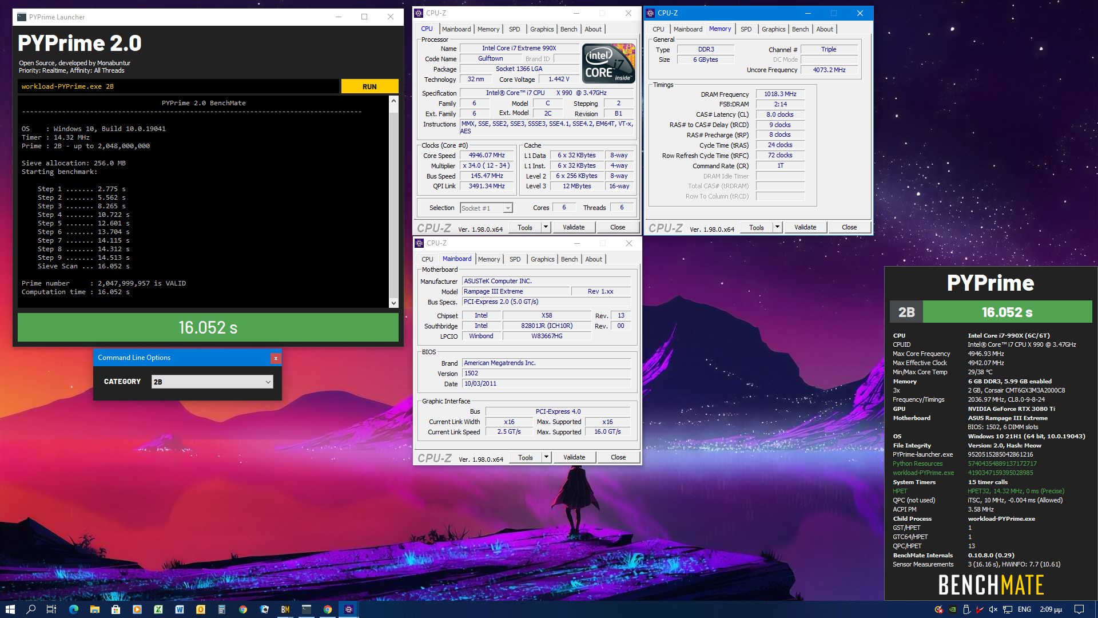
Task: Click "Python Resources" in BenchMate panel
Action: tap(917, 463)
